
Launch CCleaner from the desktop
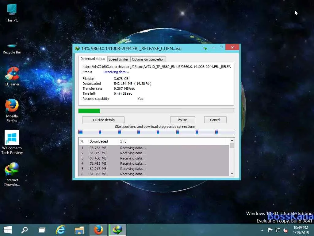[x=12, y=77]
